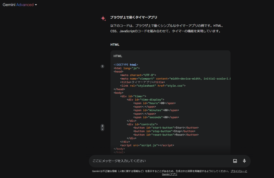274x178 pixels.
Task: Click the HTML language label inside code block
Action: [118, 56]
